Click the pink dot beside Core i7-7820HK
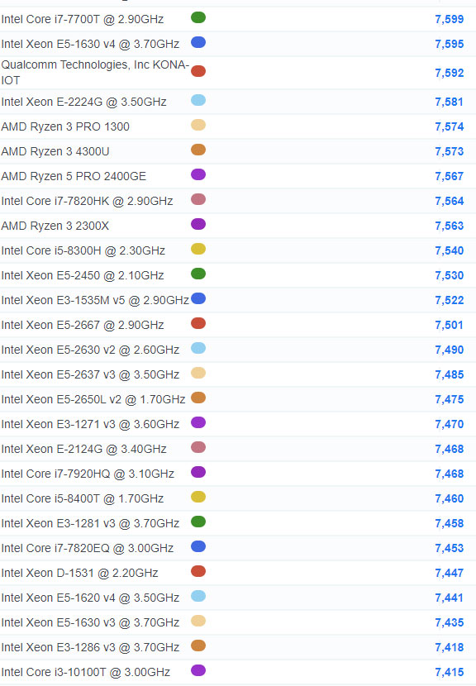This screenshot has height=686, width=476. (x=198, y=199)
